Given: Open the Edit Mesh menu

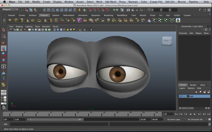Looking at the screenshot, I should [x=111, y=2].
